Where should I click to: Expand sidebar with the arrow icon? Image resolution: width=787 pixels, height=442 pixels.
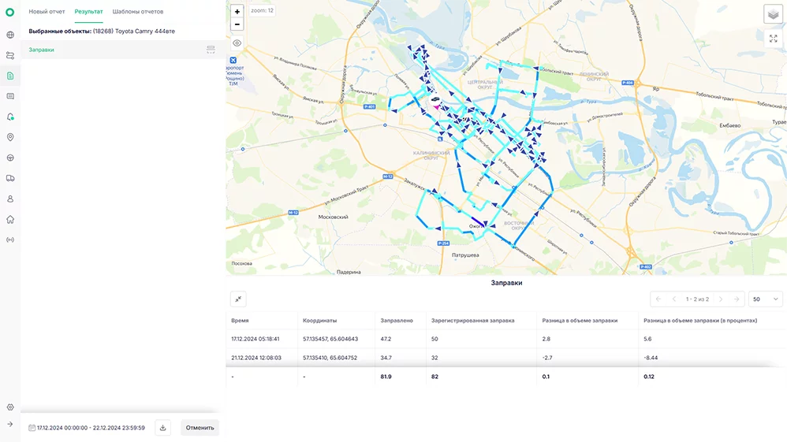click(x=10, y=425)
